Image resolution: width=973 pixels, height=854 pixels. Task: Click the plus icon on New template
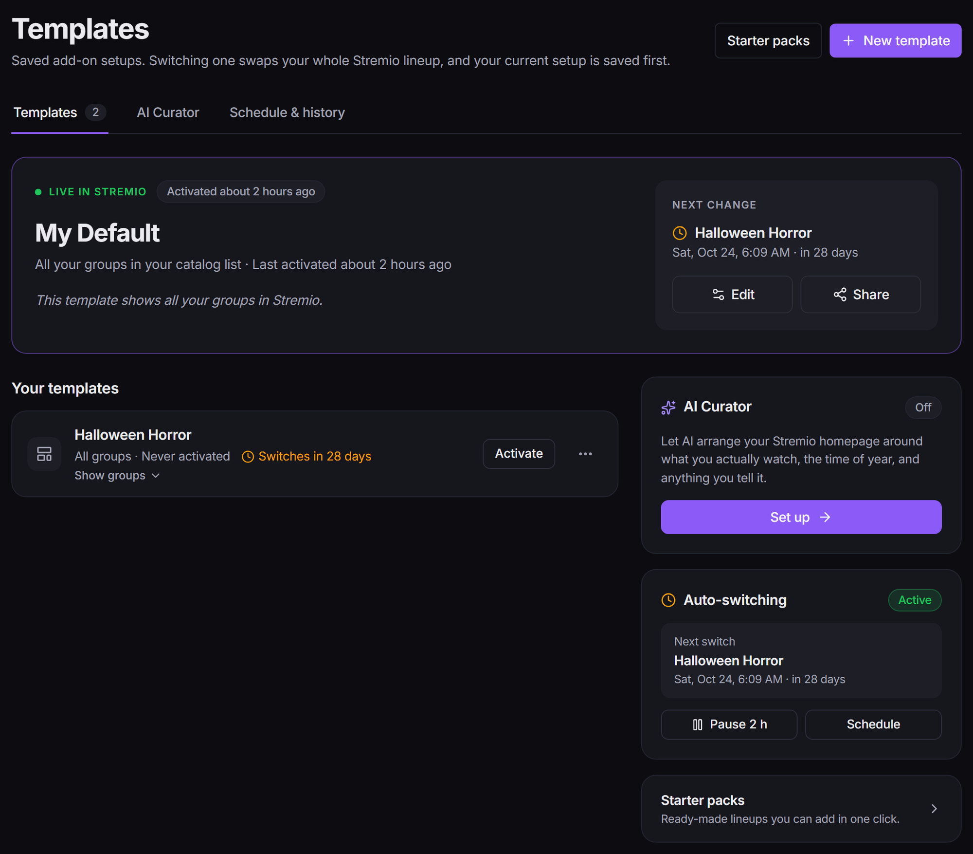click(848, 41)
